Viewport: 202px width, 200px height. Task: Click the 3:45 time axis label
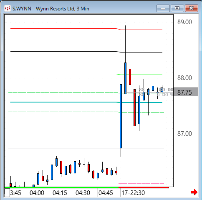click(x=15, y=193)
